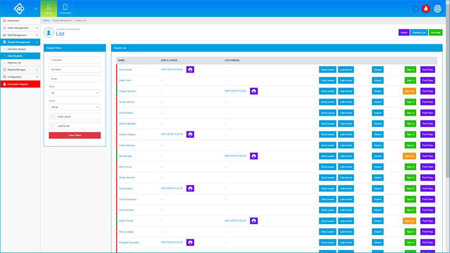This screenshot has width=450, height=253.
Task: Tick the Early Leaver filter checkbox
Action: pyautogui.click(x=52, y=117)
